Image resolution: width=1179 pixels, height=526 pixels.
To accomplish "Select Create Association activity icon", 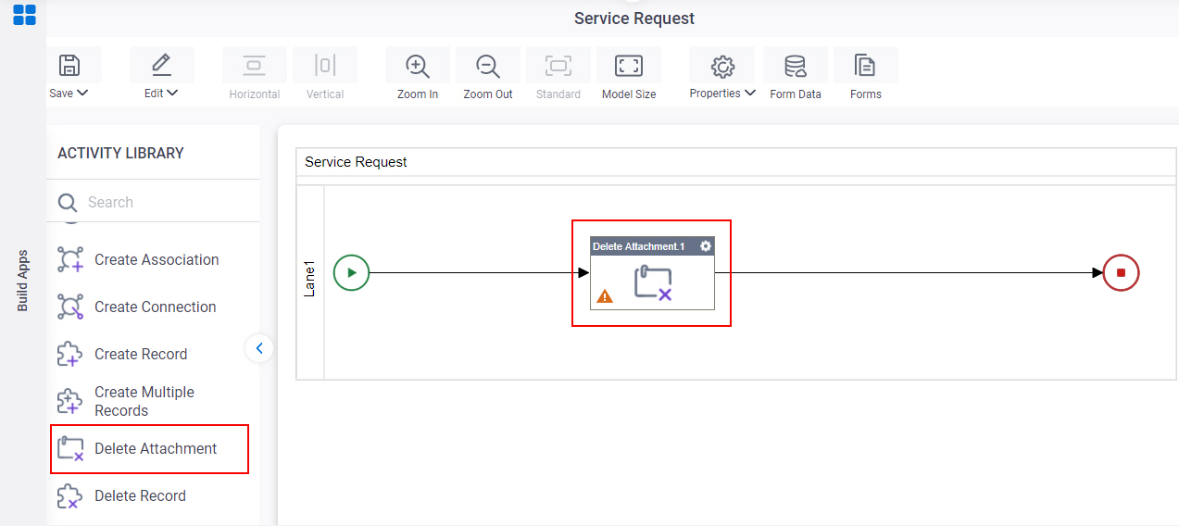I will (70, 260).
